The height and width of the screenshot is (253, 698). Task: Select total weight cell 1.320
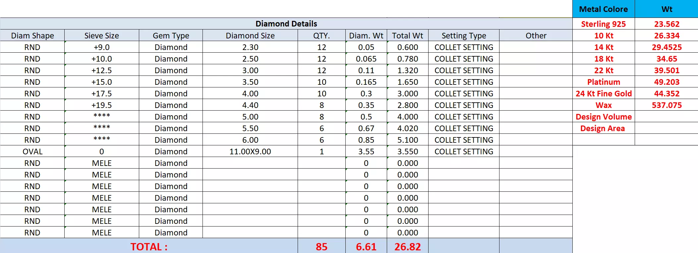408,70
